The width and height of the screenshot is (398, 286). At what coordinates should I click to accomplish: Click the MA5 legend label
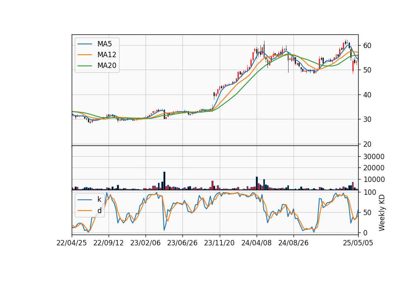(x=104, y=44)
